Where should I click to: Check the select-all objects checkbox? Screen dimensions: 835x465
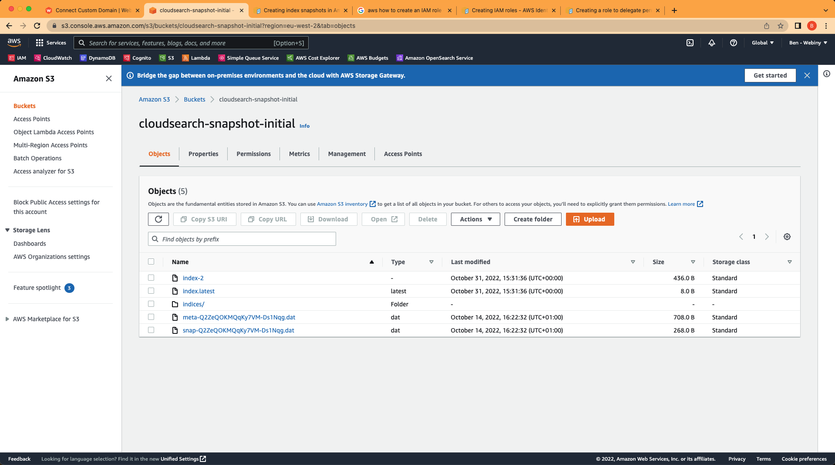151,261
